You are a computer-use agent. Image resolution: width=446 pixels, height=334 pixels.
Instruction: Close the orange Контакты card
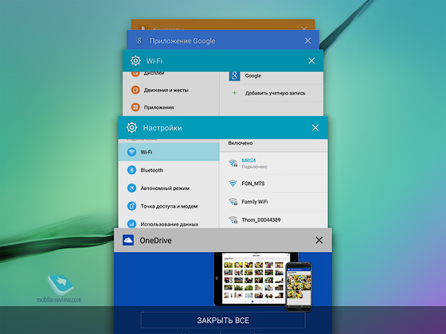tap(304, 28)
